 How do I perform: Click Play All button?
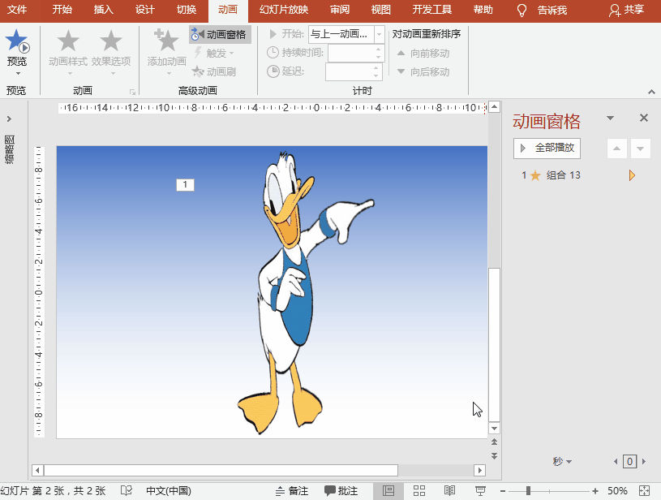pos(547,148)
